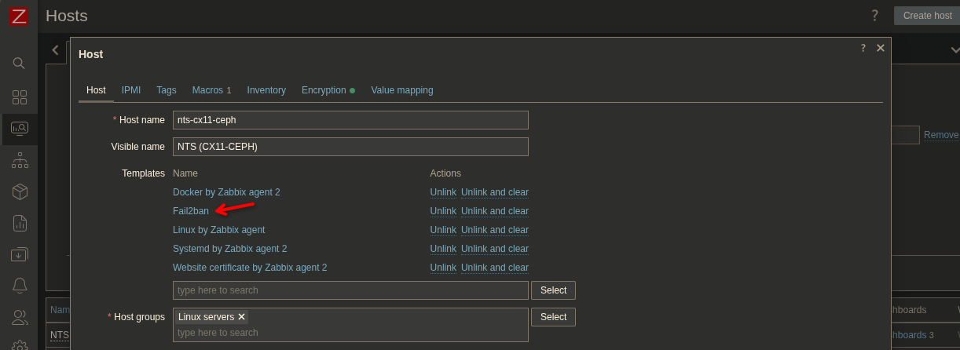This screenshot has width=960, height=350.
Task: Open the Monitoring sidebar icon
Action: 20,128
